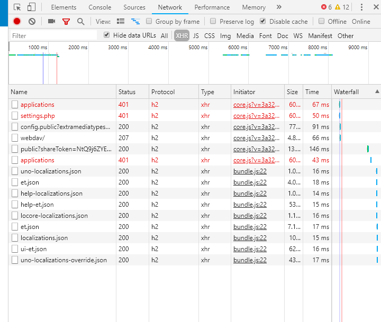Toggle the red filter funnel icon
Viewport: 381px width, 322px height.
tap(66, 22)
